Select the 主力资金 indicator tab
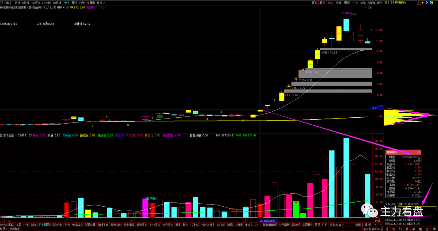Image resolution: width=438 pixels, height=231 pixels. pos(155,225)
